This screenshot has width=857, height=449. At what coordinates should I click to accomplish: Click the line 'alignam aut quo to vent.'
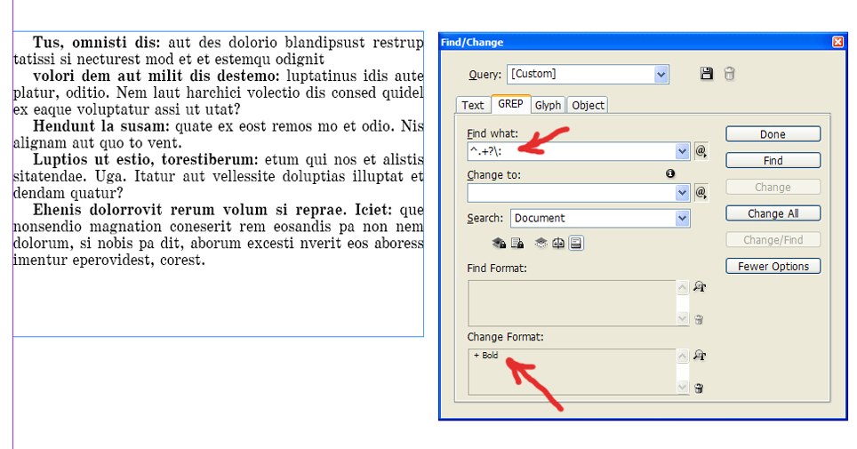97,143
